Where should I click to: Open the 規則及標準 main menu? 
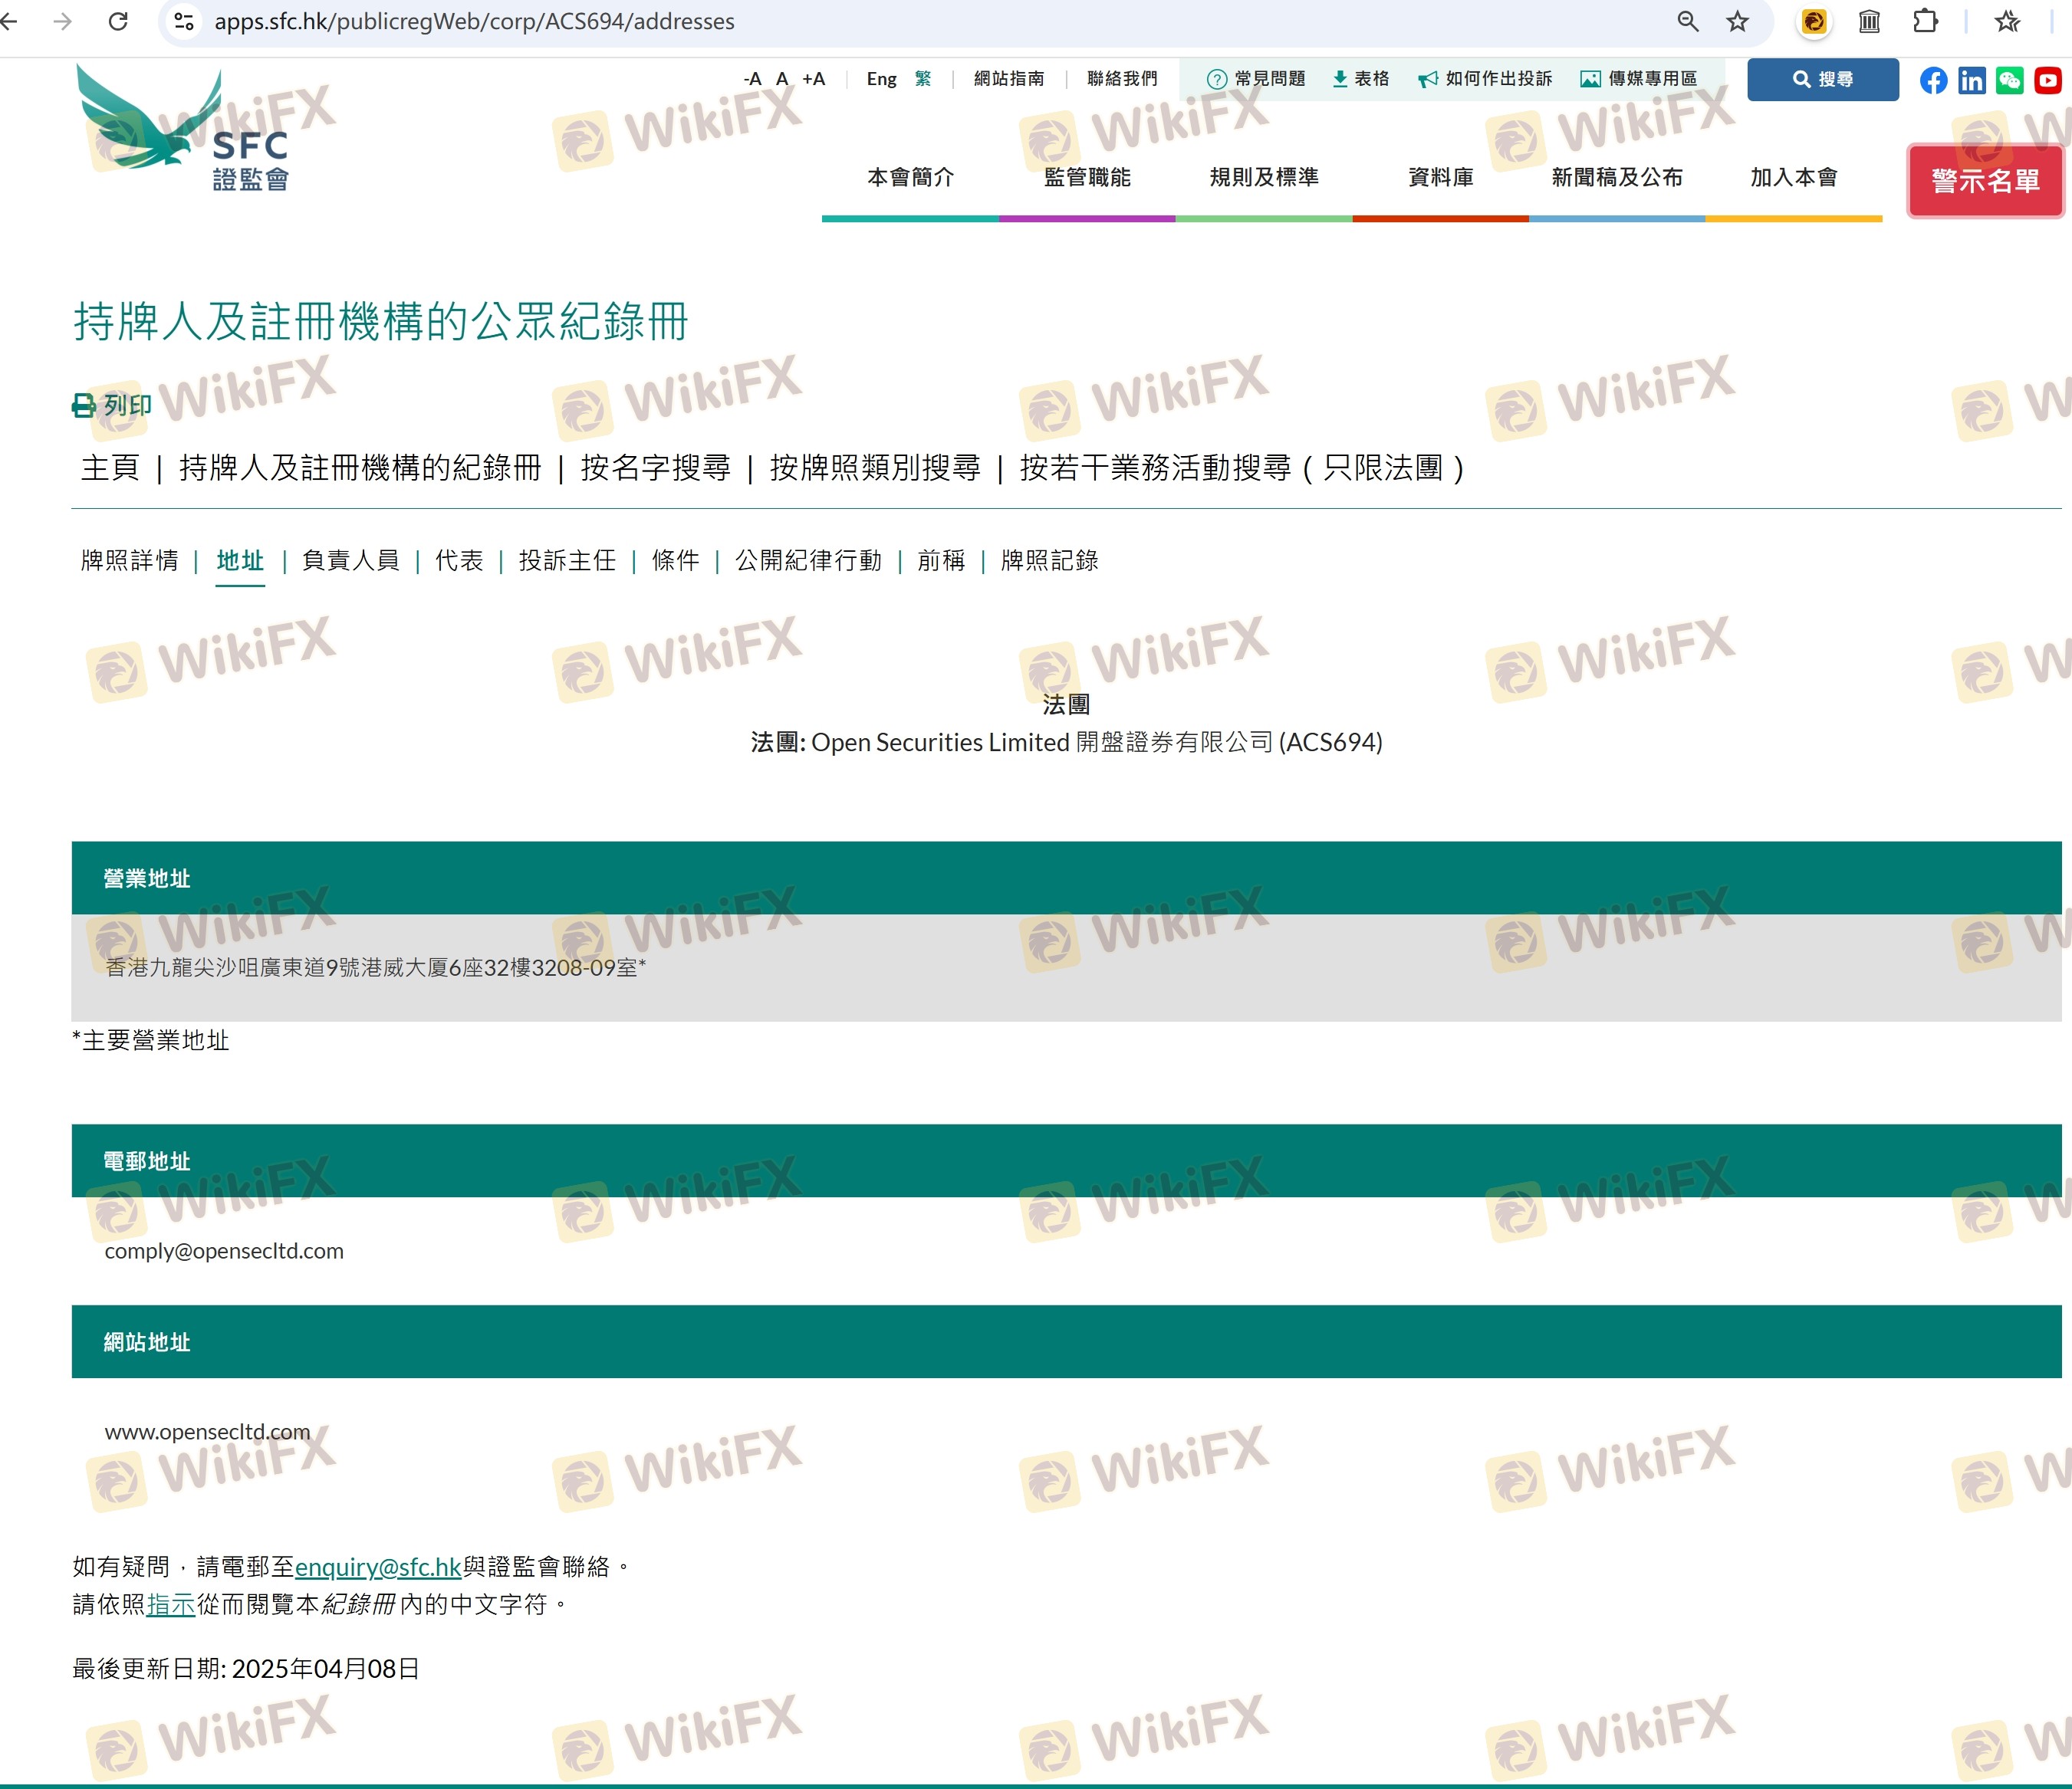pos(1264,178)
